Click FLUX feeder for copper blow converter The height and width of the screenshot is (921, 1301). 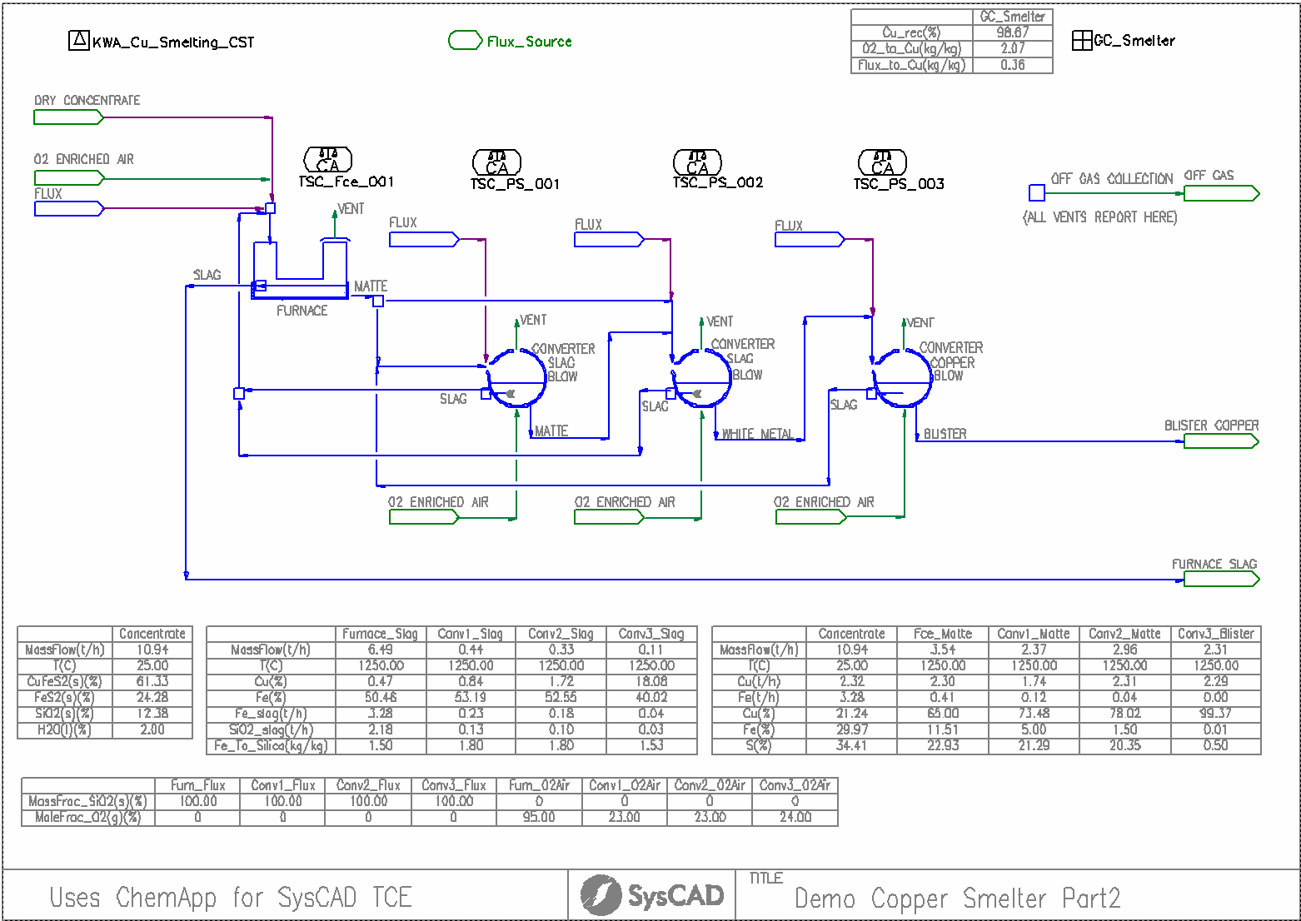click(x=810, y=240)
